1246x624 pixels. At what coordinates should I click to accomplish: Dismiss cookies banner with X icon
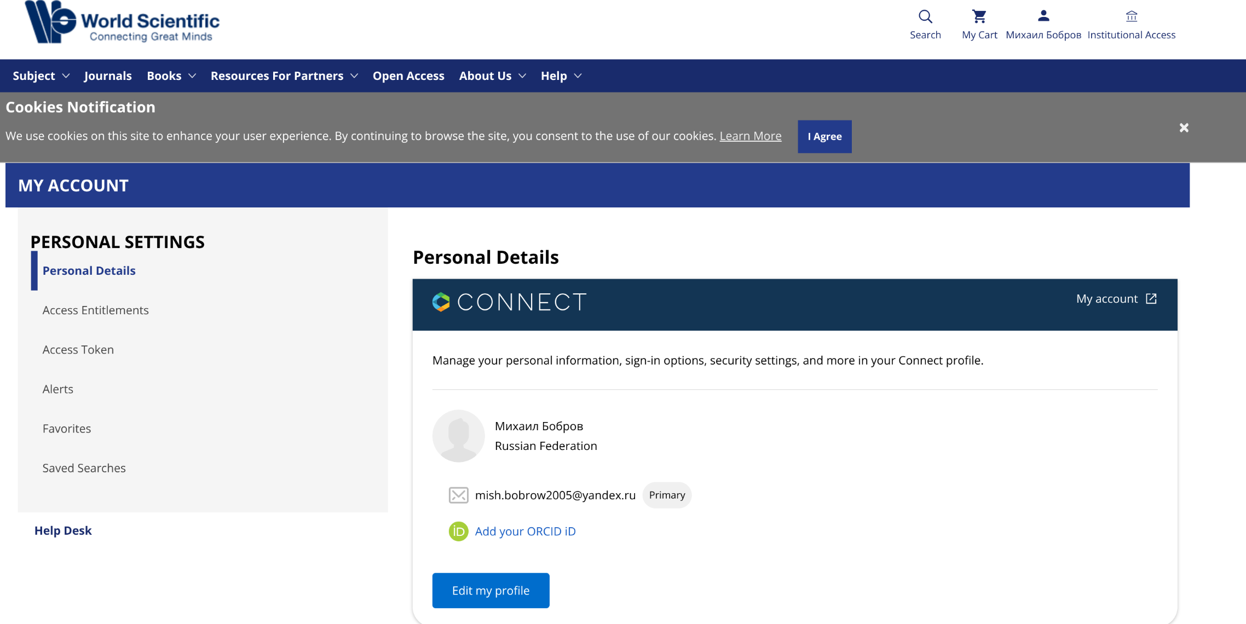click(x=1184, y=128)
